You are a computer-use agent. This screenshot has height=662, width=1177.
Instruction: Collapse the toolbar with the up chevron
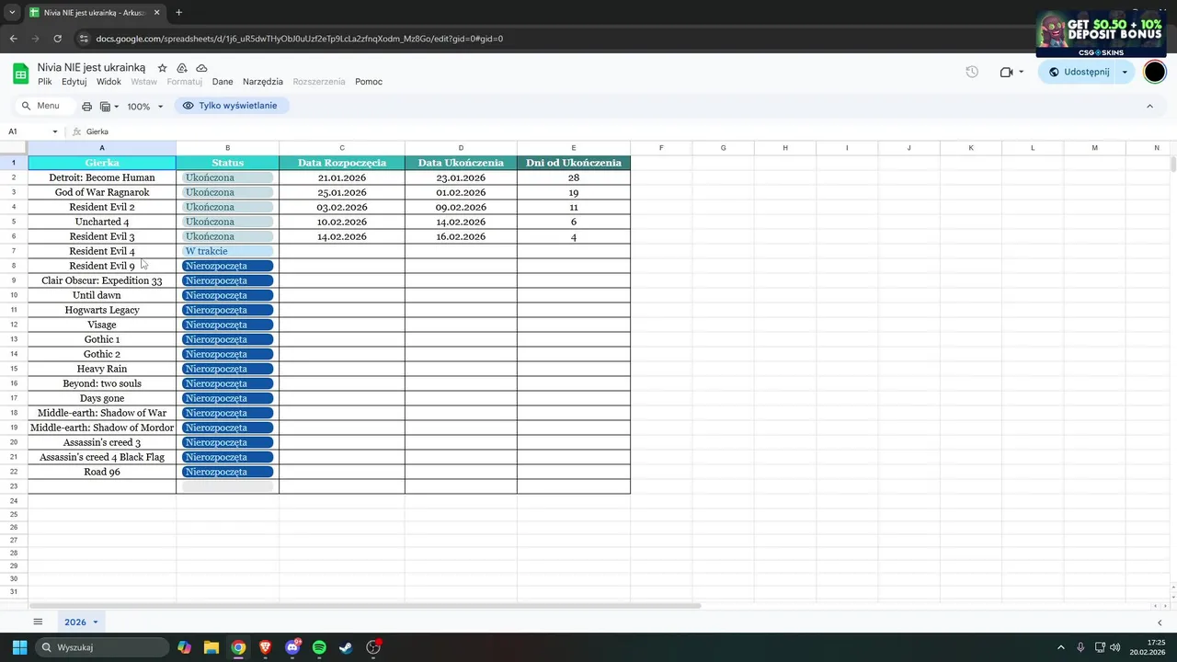(1149, 107)
